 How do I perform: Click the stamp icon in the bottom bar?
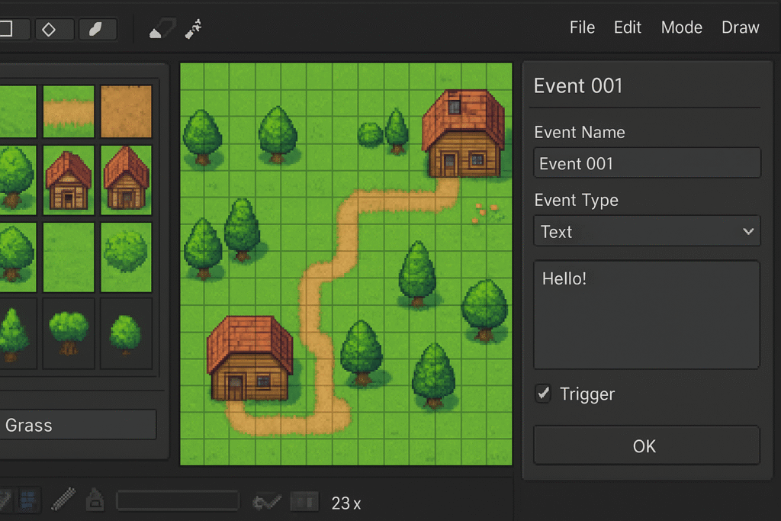[x=95, y=500]
